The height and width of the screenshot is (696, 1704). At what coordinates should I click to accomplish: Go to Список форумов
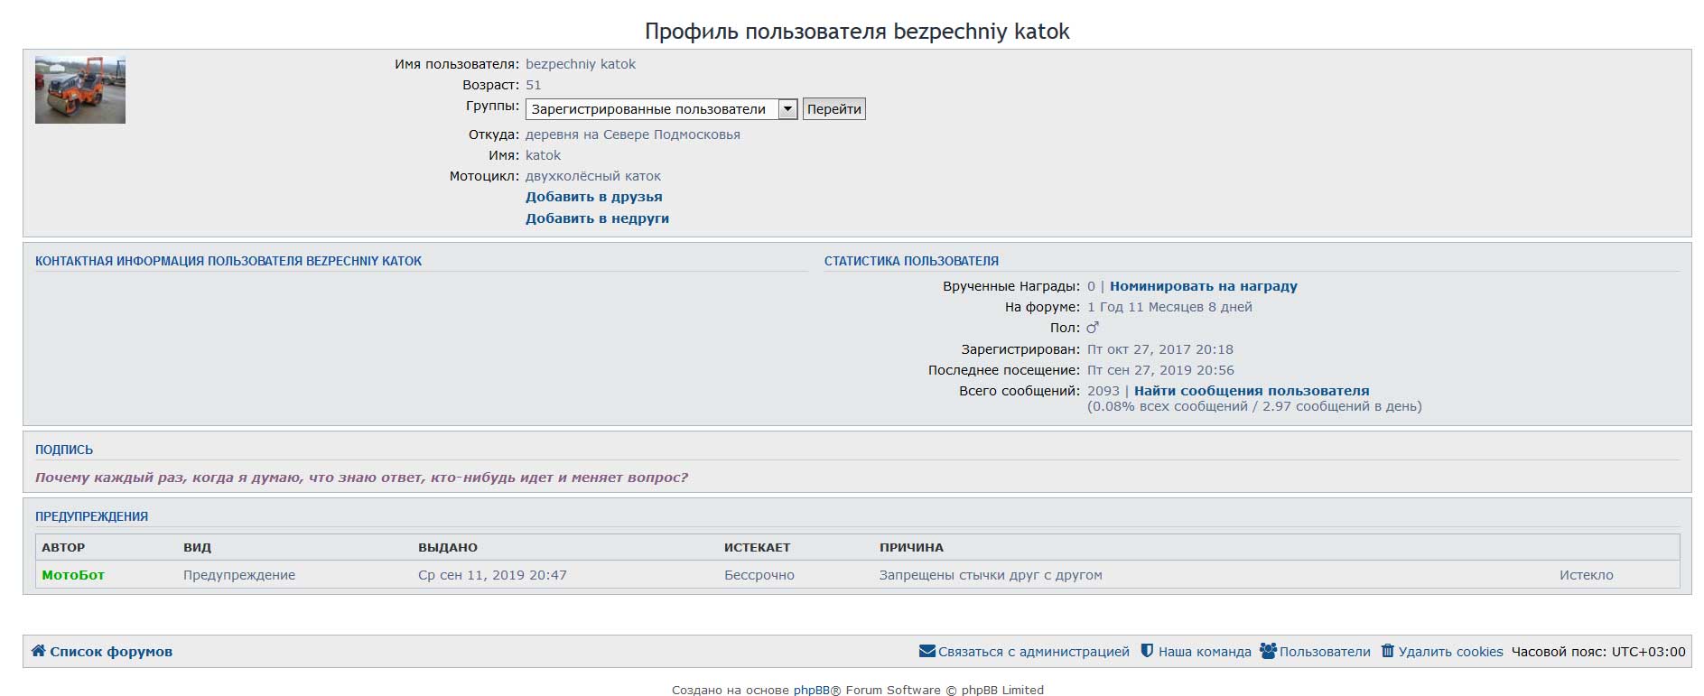tap(110, 652)
